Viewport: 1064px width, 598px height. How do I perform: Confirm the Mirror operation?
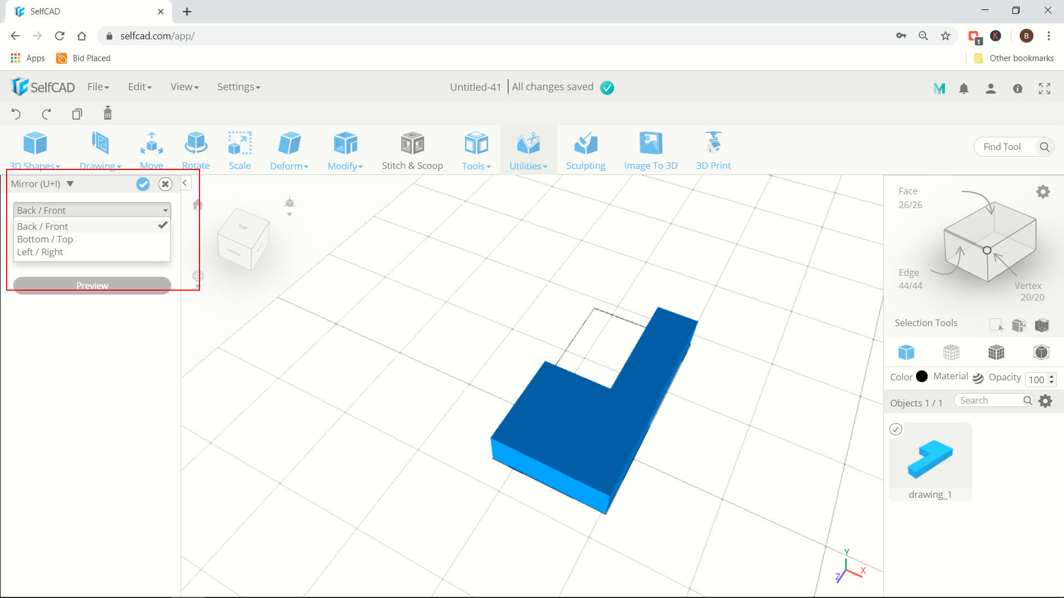(x=143, y=184)
